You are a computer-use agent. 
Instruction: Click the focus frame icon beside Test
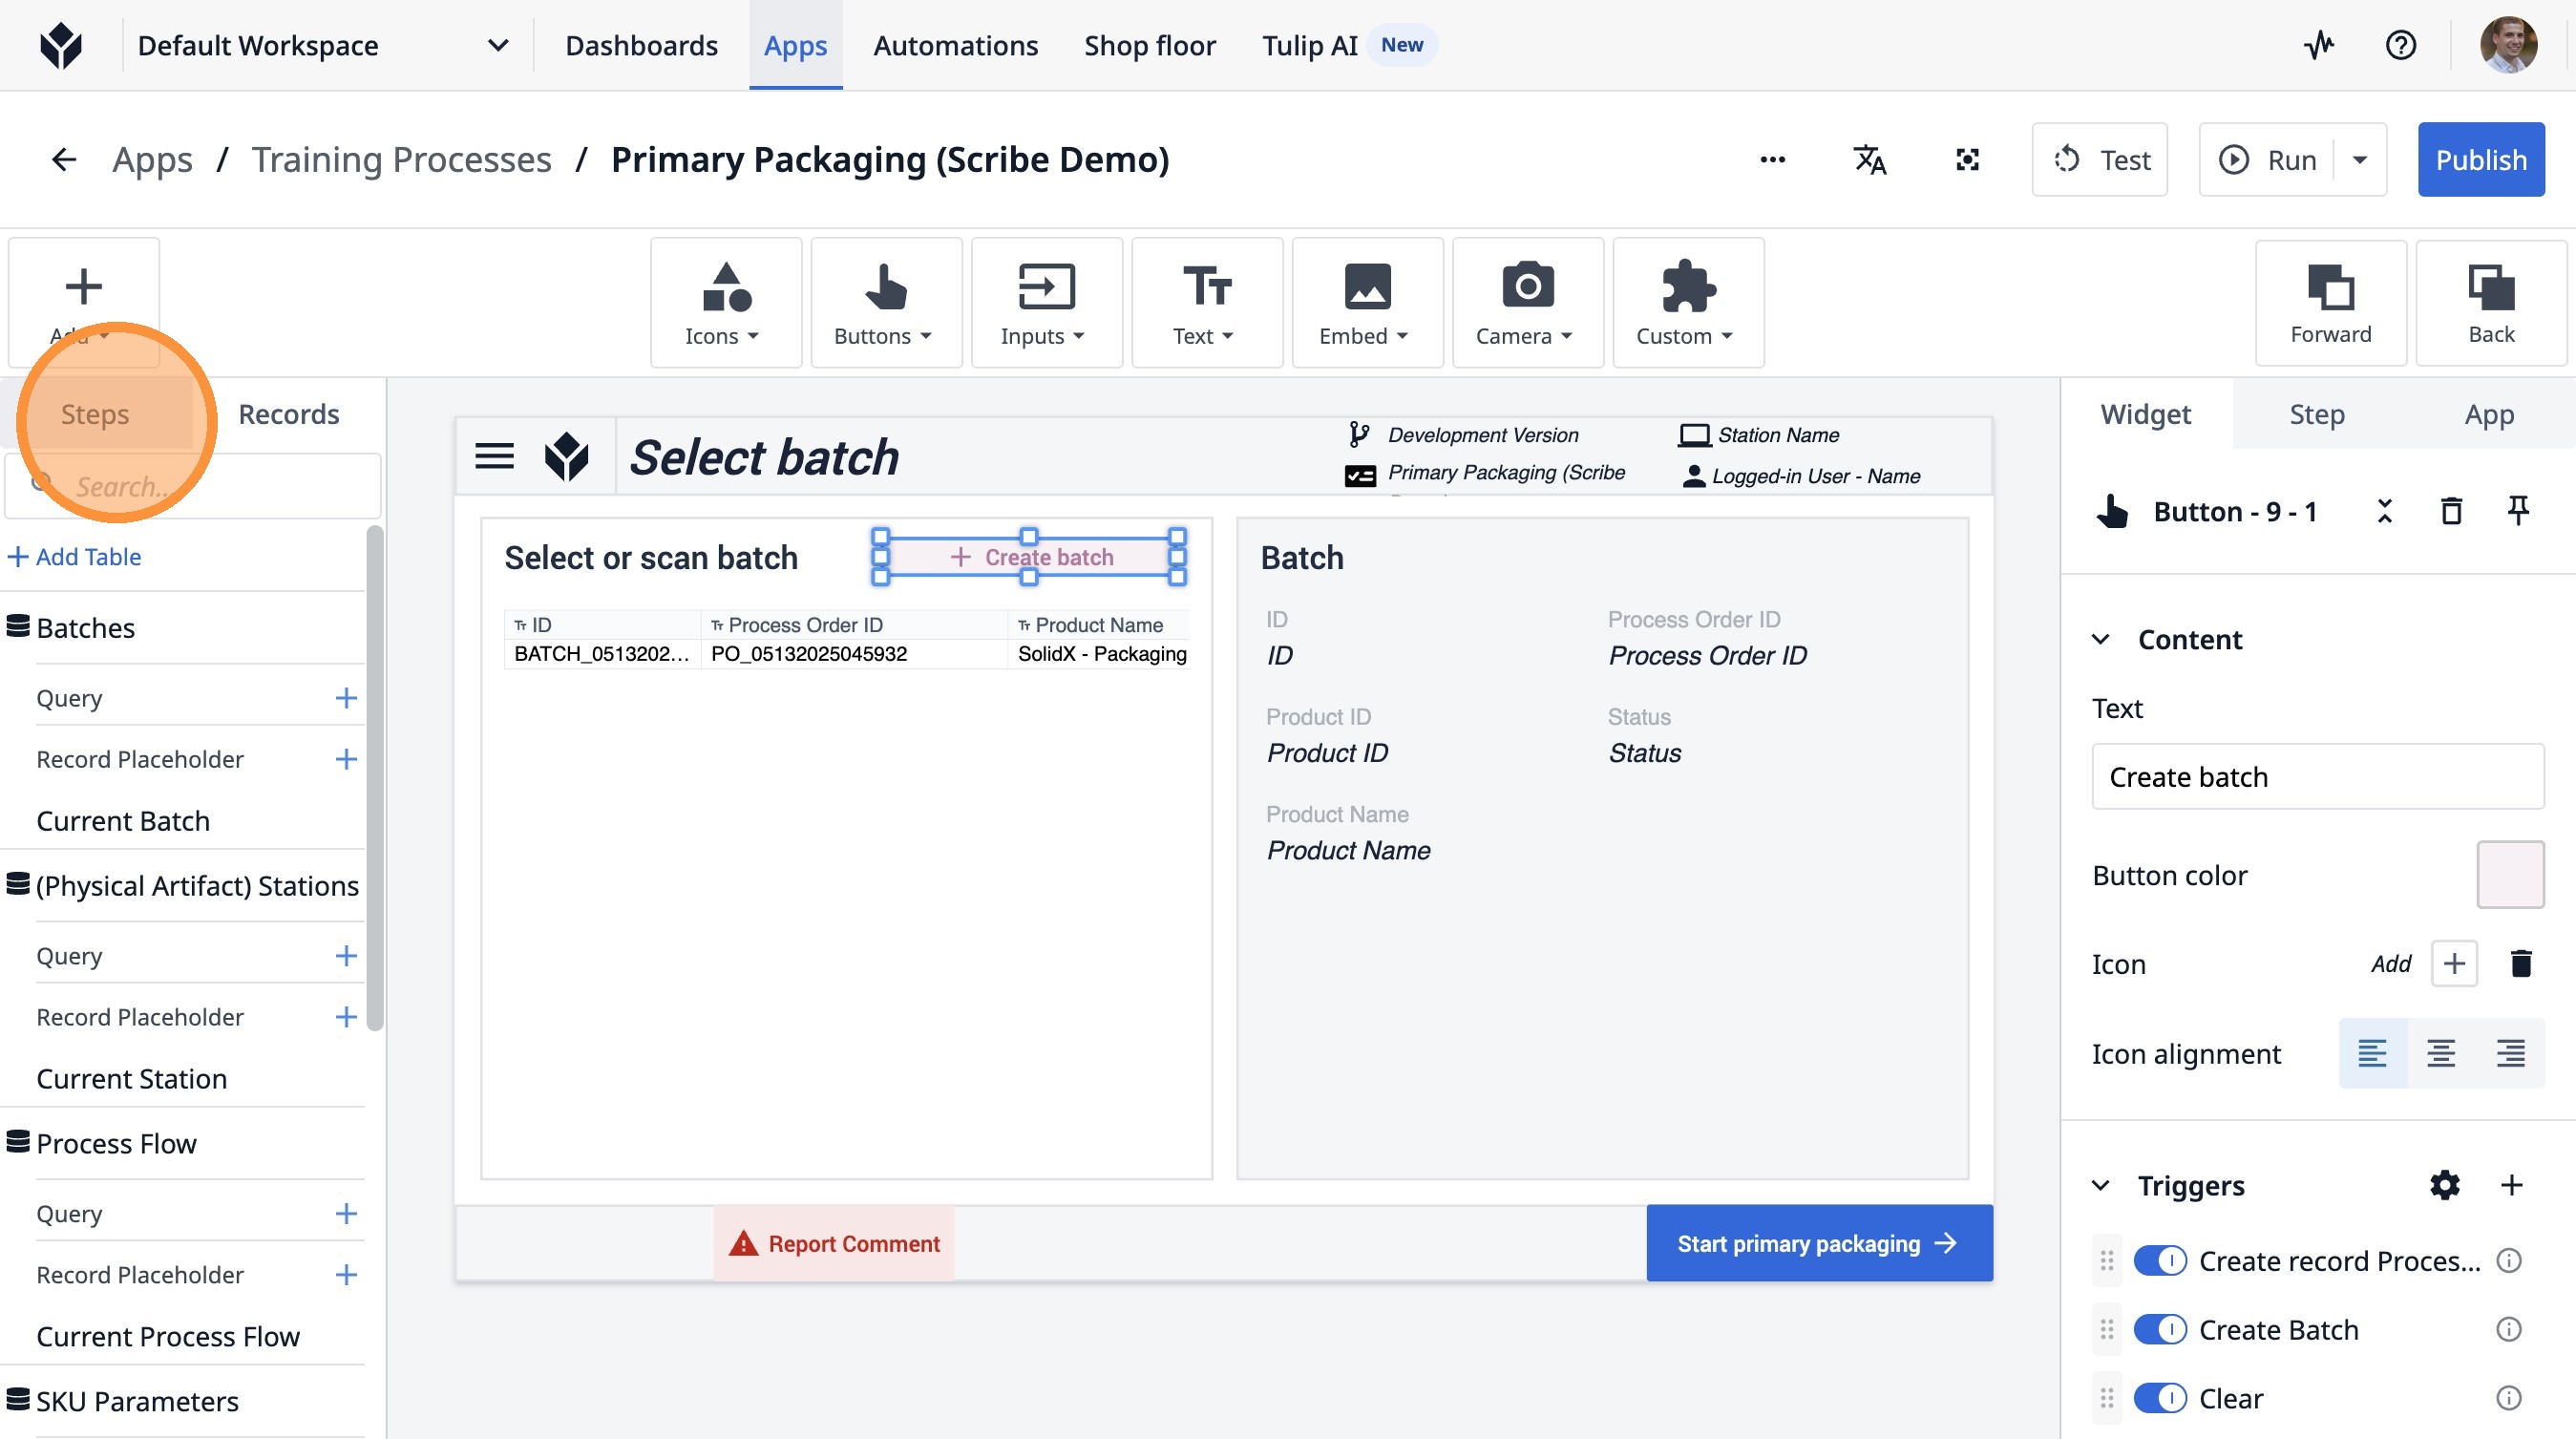pyautogui.click(x=1967, y=160)
